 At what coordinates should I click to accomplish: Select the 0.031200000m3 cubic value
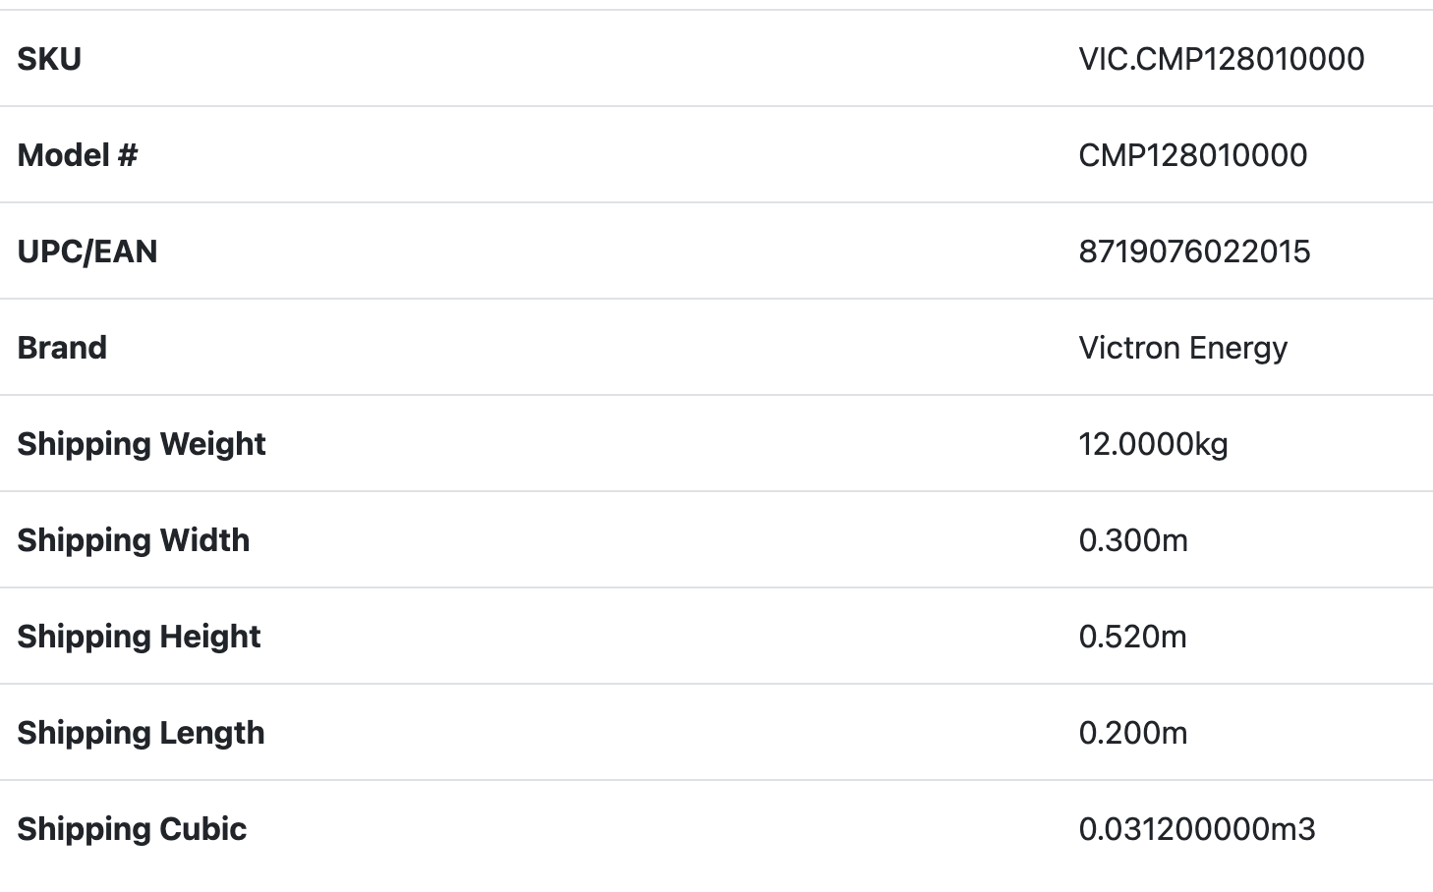1196,829
